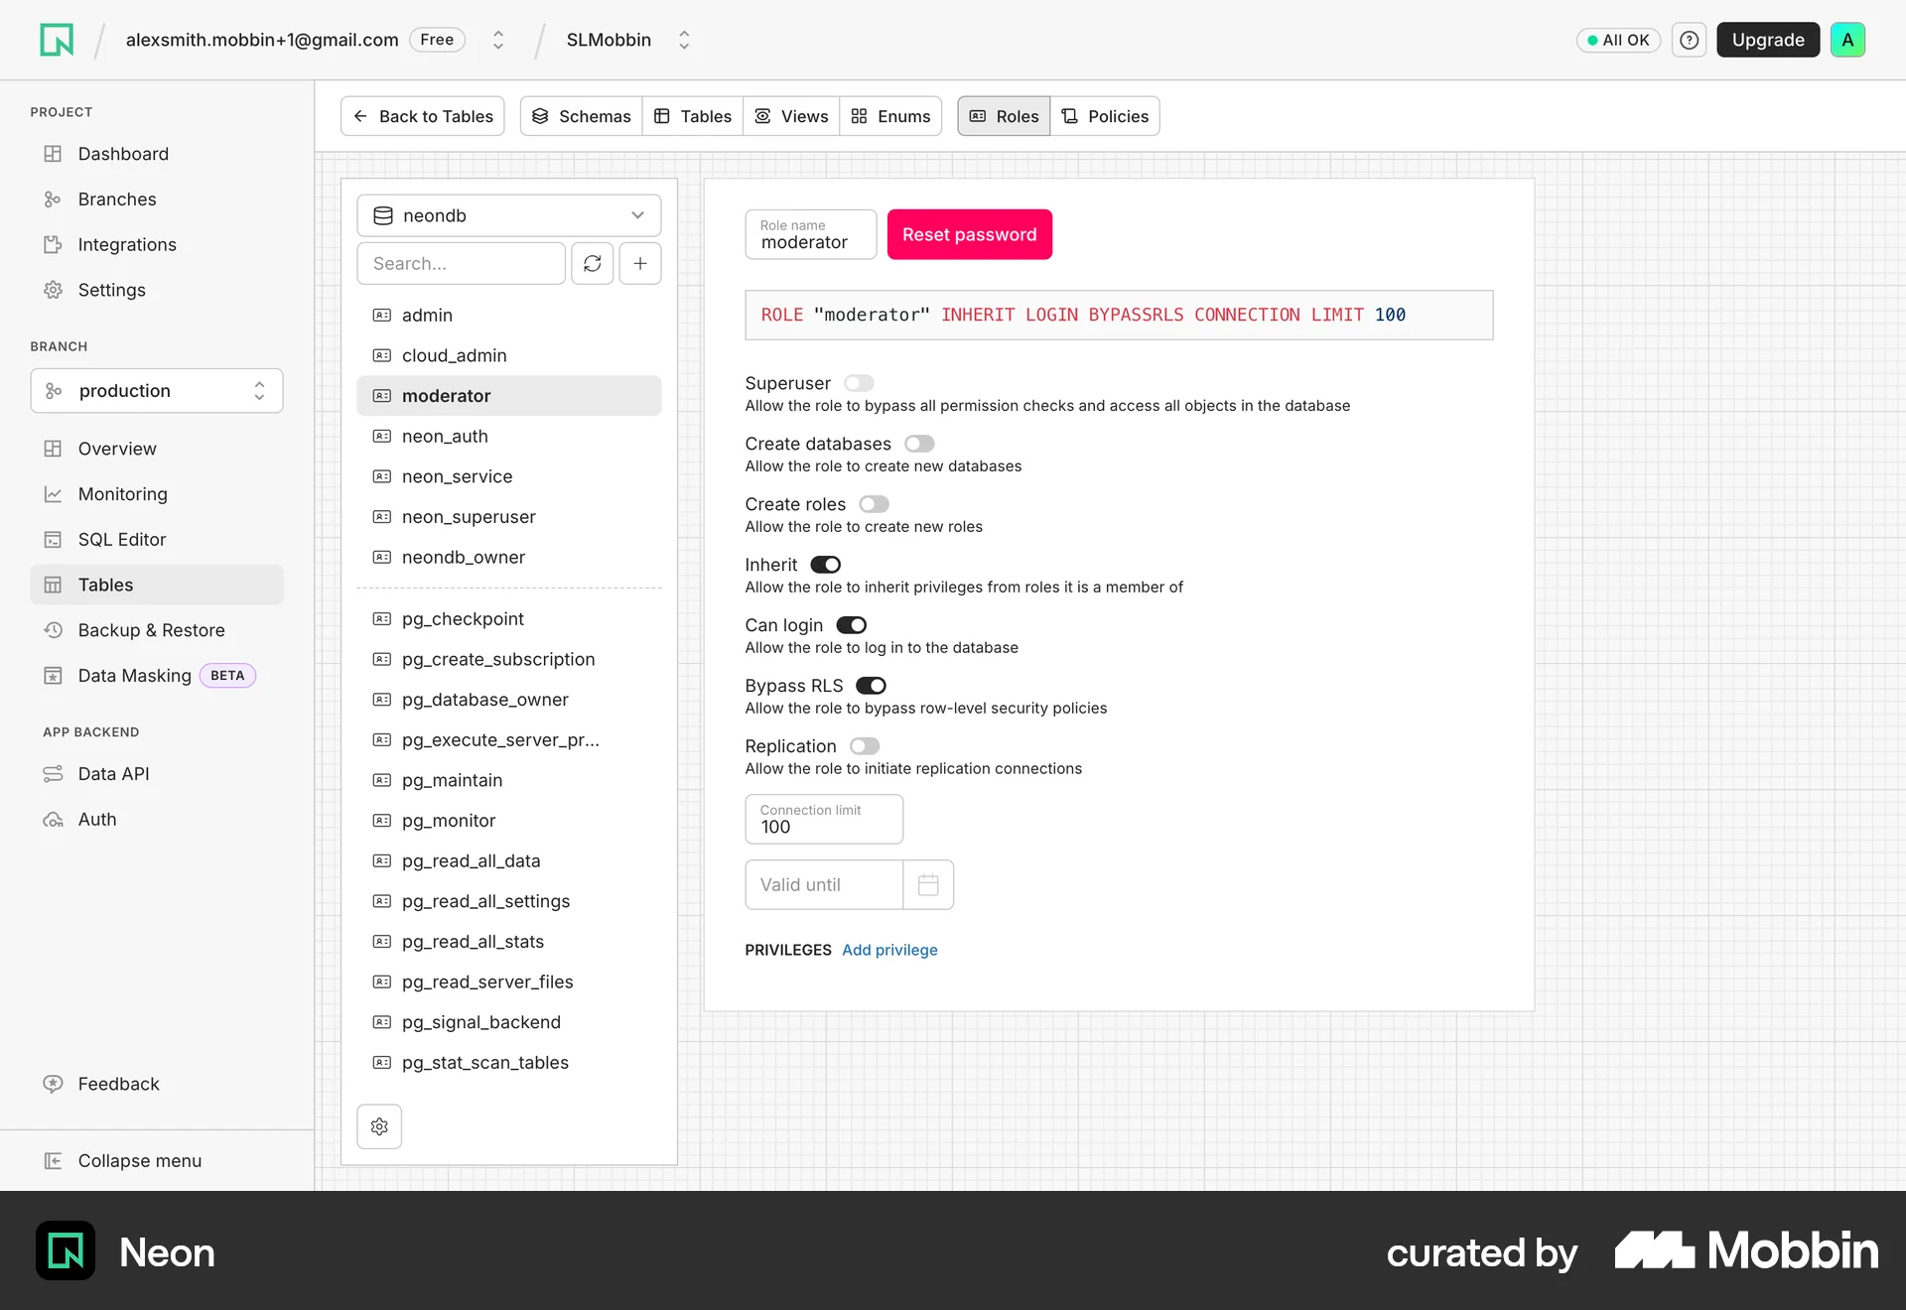Disable the Bypass RLS toggle
Image resolution: width=1906 pixels, height=1310 pixels.
[x=871, y=686]
